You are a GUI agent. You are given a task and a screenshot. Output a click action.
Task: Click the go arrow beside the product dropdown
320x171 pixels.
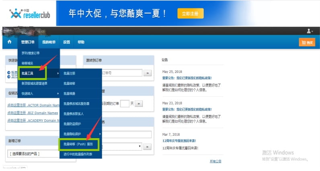click(x=148, y=147)
